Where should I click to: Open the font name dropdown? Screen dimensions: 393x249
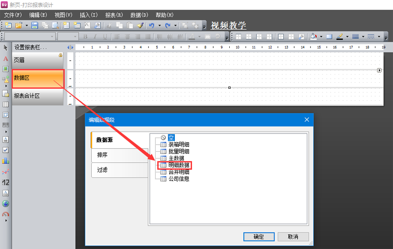[29, 37]
